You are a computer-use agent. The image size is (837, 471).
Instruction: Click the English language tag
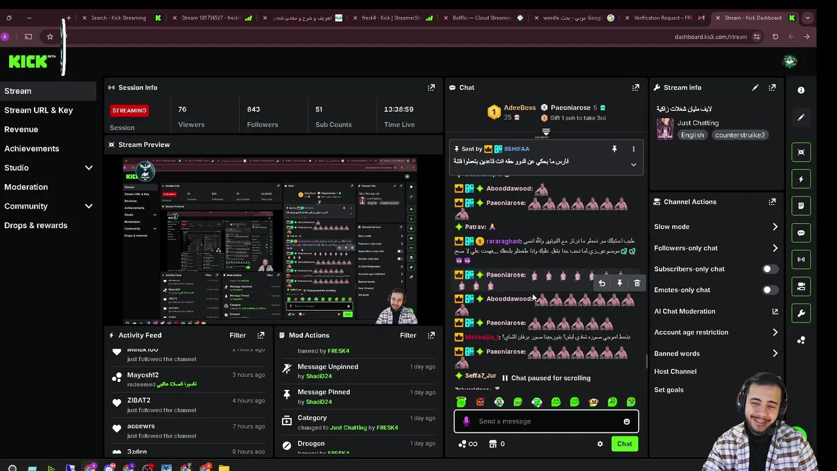692,135
